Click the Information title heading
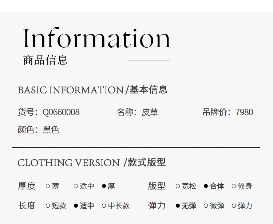This screenshot has width=273, height=224. pyautogui.click(x=96, y=38)
